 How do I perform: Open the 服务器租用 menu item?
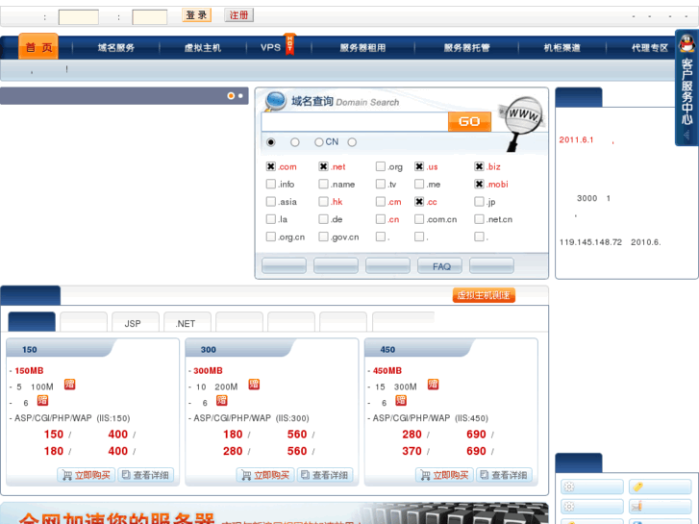click(362, 48)
